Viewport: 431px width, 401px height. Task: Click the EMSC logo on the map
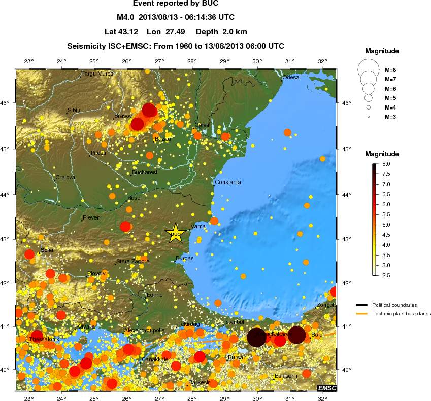[x=326, y=388]
